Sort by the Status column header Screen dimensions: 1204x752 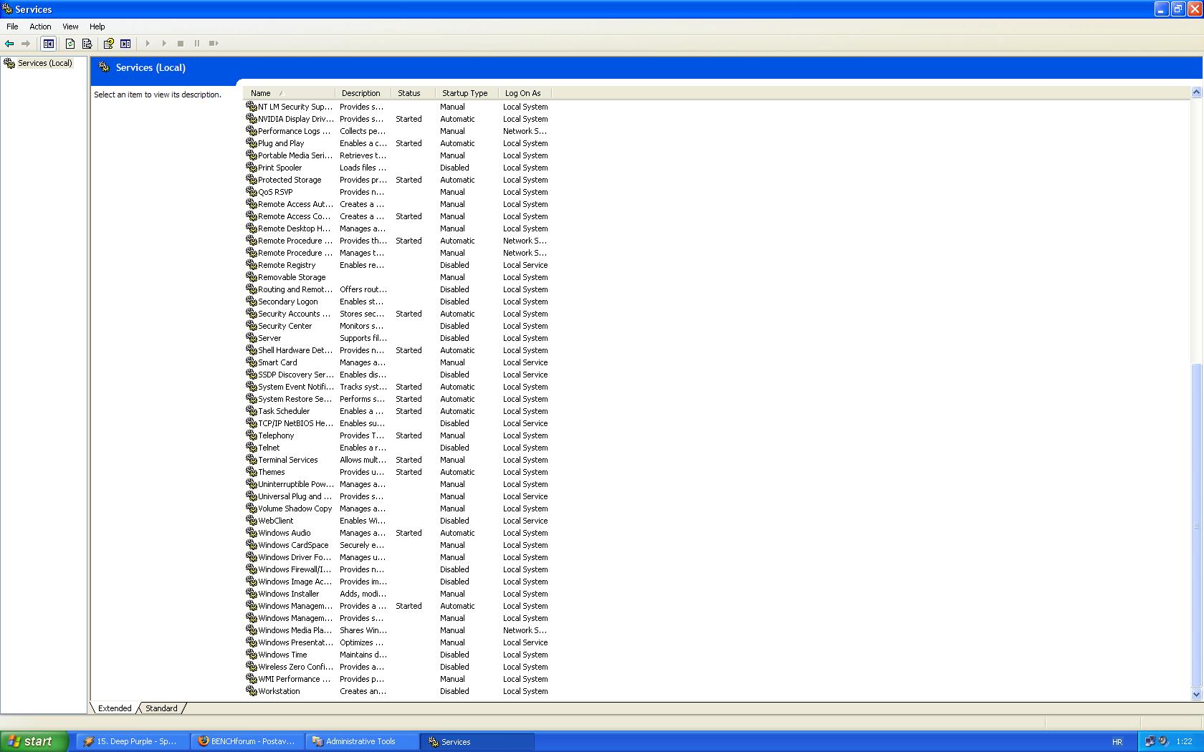click(x=408, y=93)
